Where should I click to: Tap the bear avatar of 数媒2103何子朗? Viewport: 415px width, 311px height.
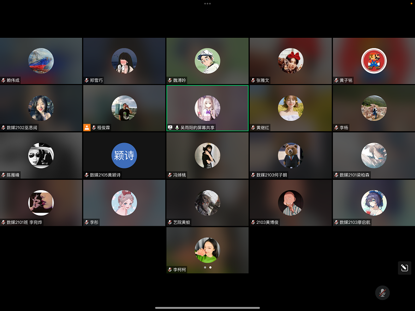coord(290,155)
